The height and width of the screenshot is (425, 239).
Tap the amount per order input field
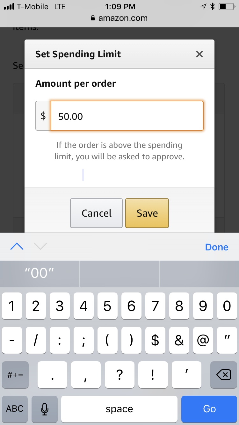point(127,116)
